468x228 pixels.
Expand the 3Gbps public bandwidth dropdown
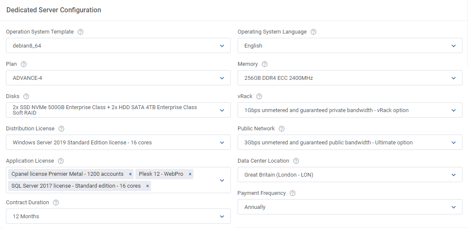point(350,143)
